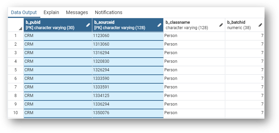Click sourceid cell 1333591
The image size is (279, 133).
128,87
